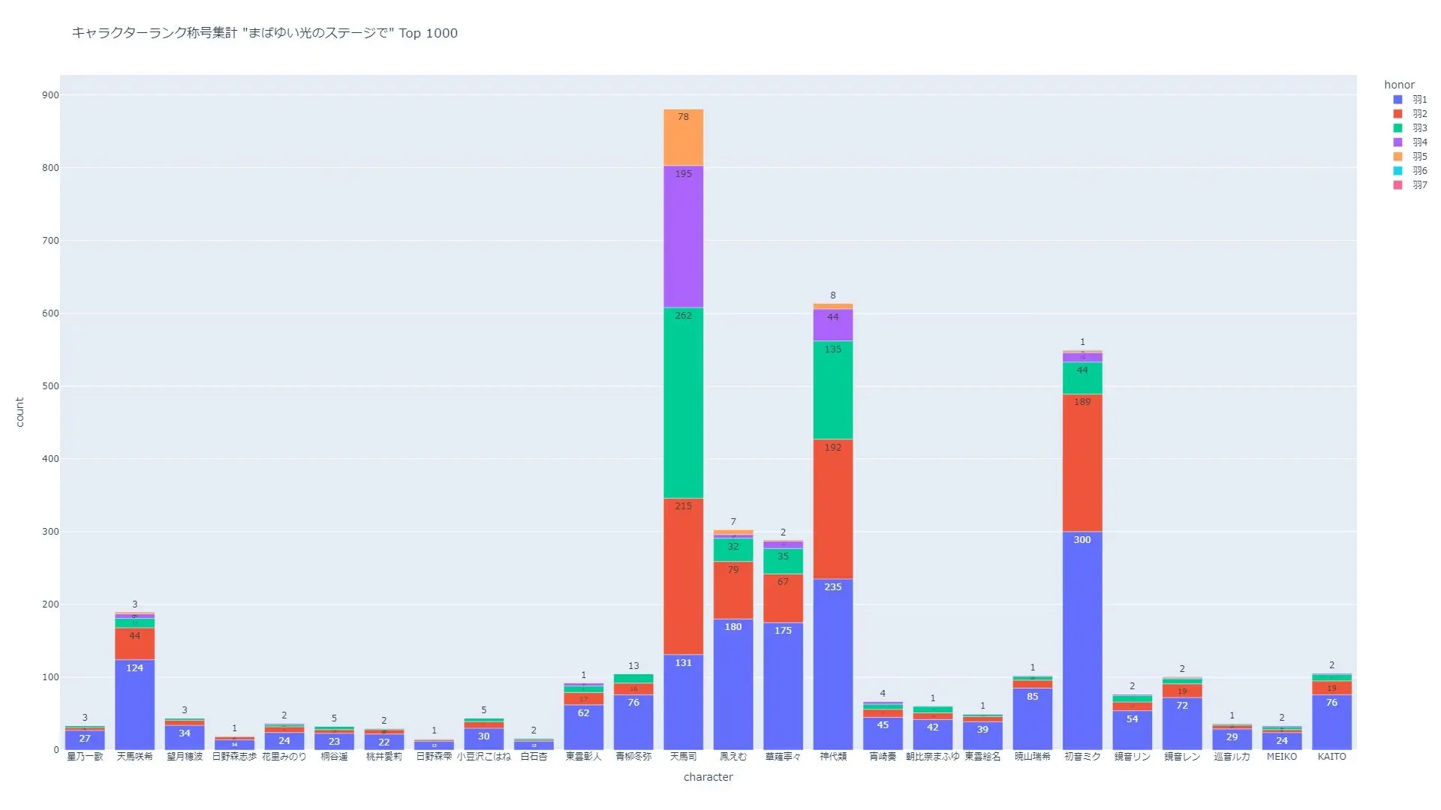Click the purple 羽4 legend swatch

(x=1397, y=142)
